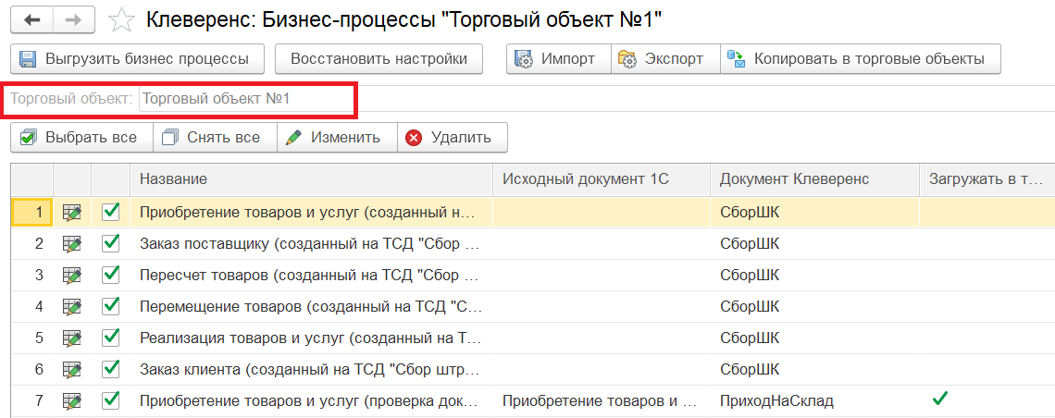The height and width of the screenshot is (418, 1055).
Task: Click edit-table icon of Перемещение товаров row
Action: [72, 306]
